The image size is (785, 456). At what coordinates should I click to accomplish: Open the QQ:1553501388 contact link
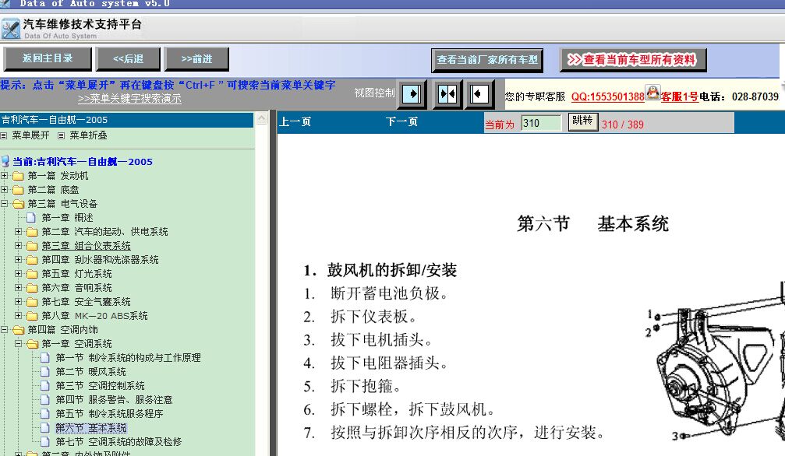pyautogui.click(x=608, y=96)
